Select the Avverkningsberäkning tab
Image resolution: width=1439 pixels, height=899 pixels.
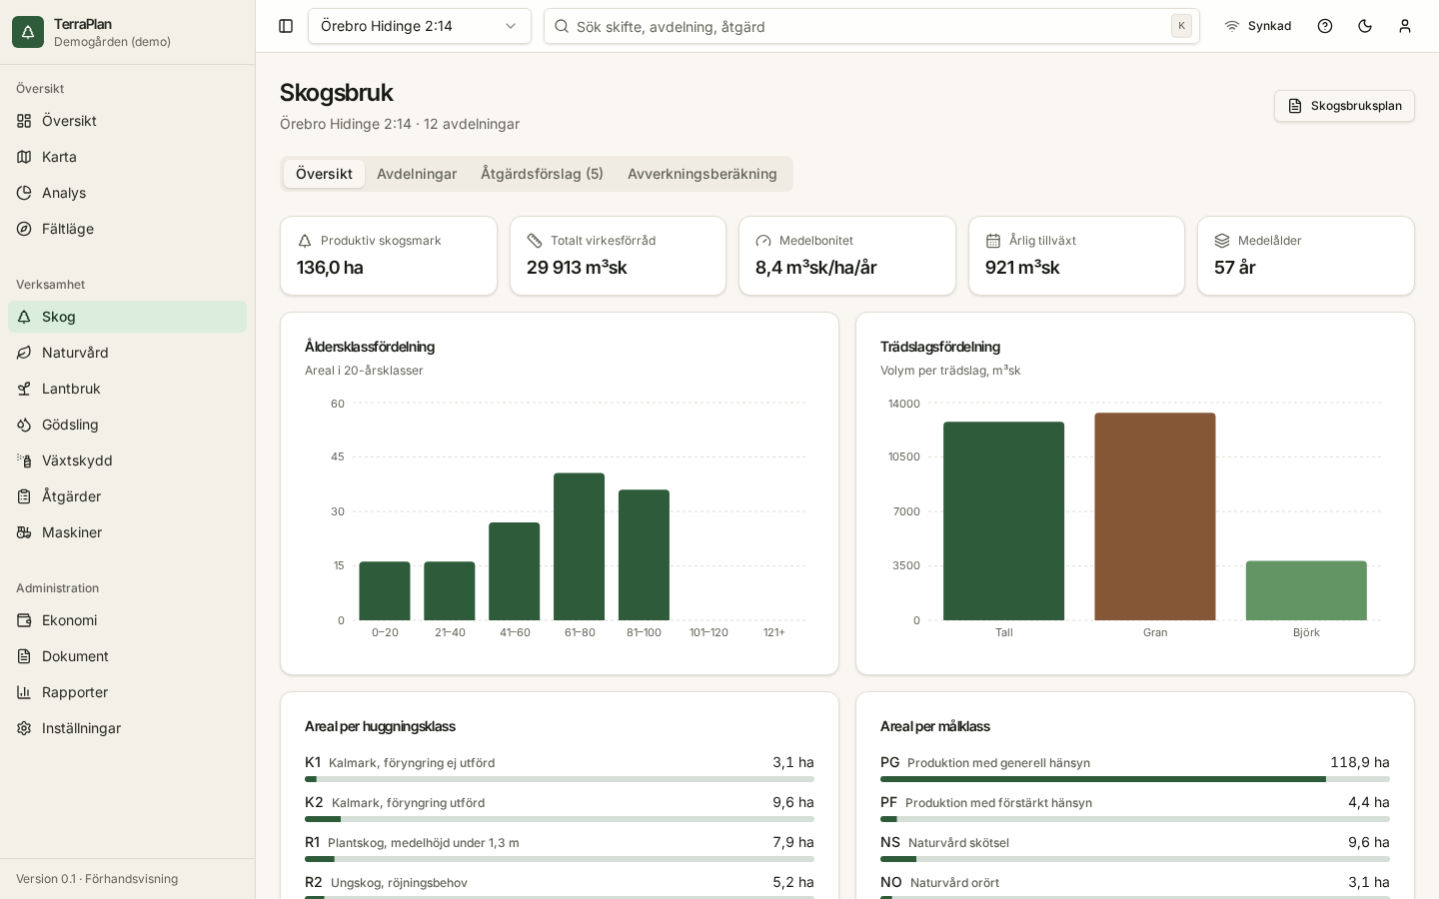click(703, 174)
